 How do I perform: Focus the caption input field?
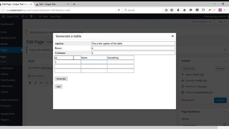pos(133,43)
